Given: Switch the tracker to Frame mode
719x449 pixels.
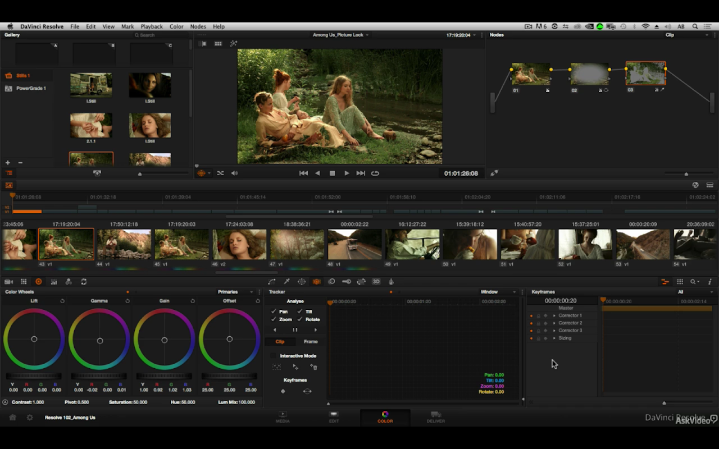Looking at the screenshot, I should click(311, 342).
